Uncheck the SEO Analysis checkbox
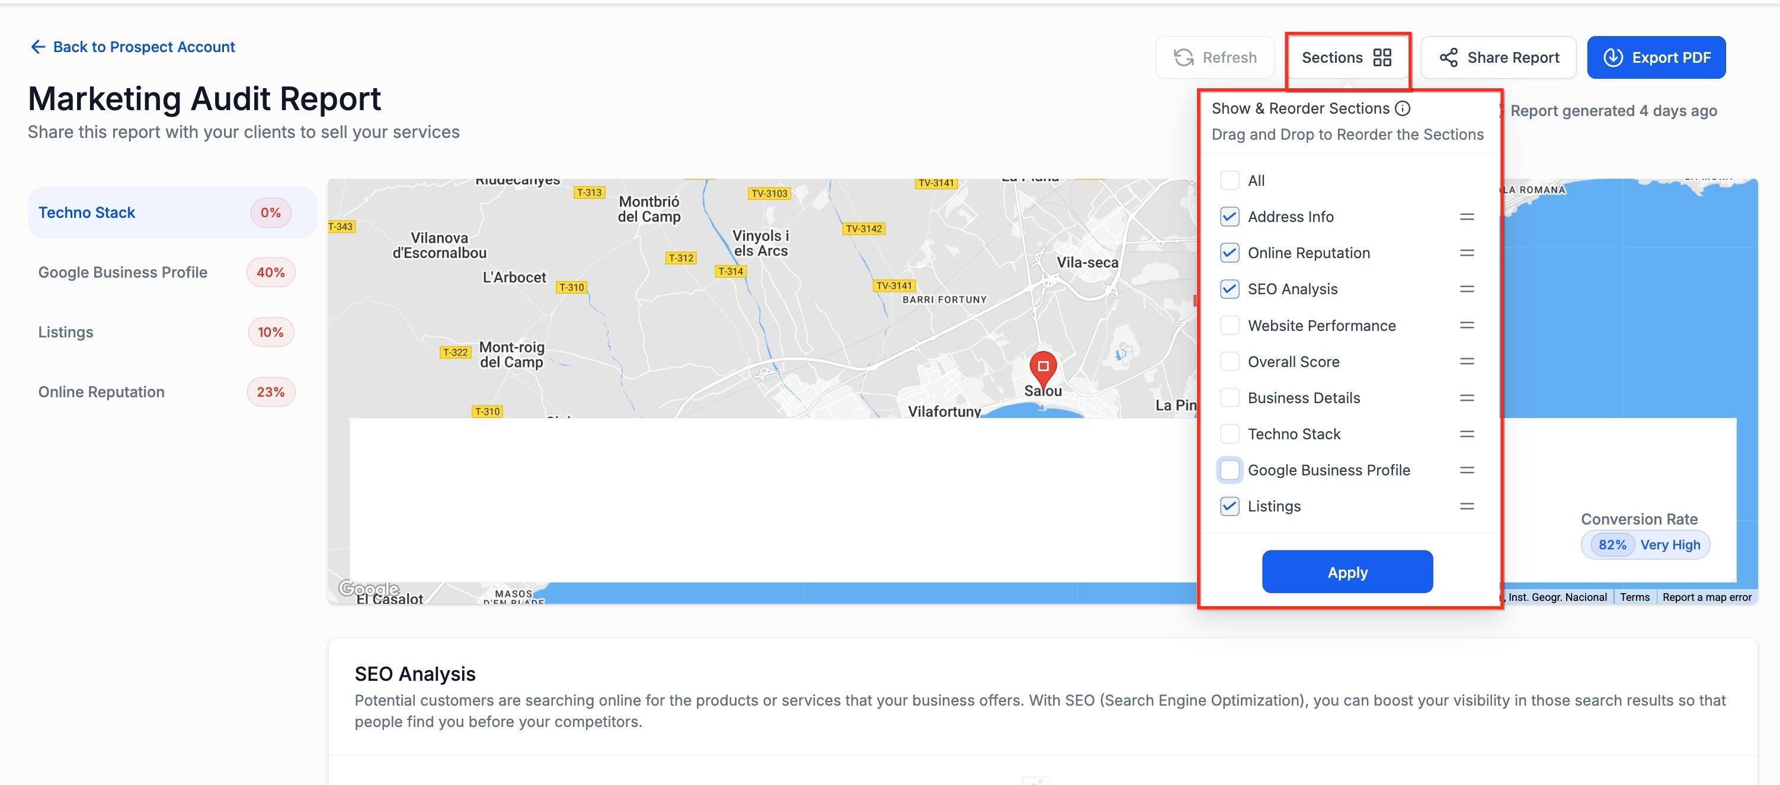Screen dimensions: 1780x785 coord(1230,289)
